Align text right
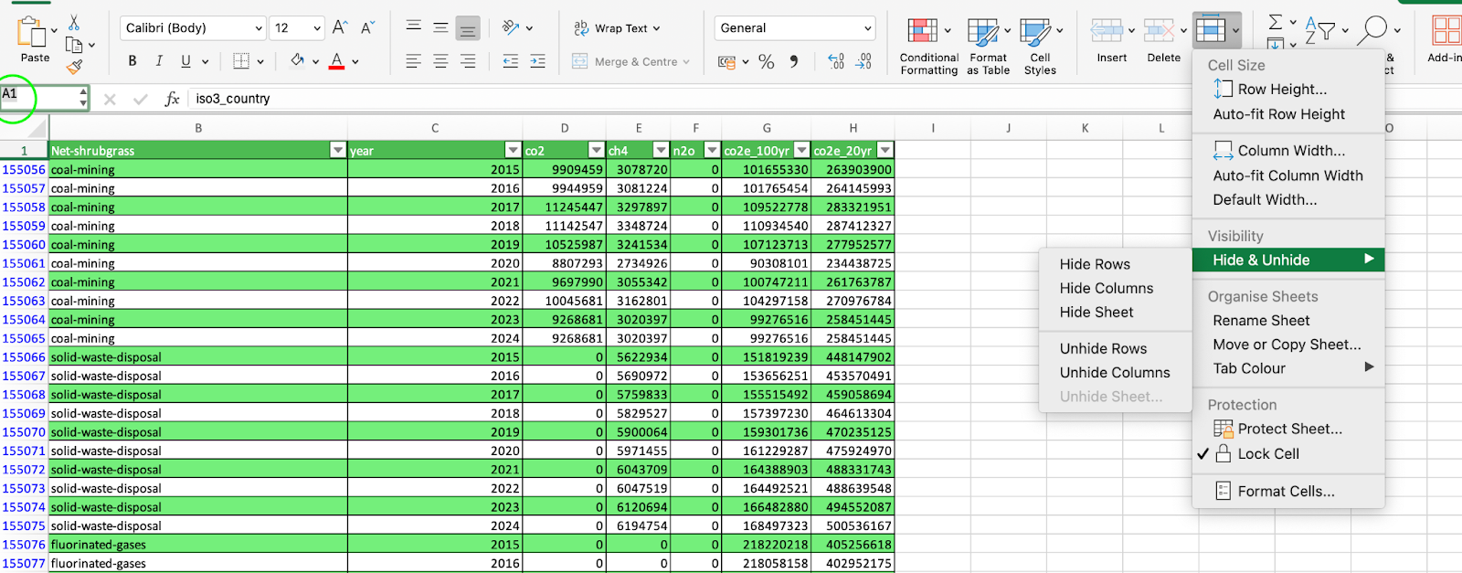1462x573 pixels. coord(468,61)
